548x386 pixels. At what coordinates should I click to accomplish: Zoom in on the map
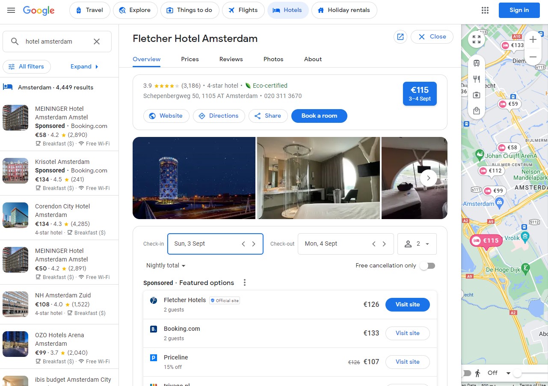click(533, 40)
